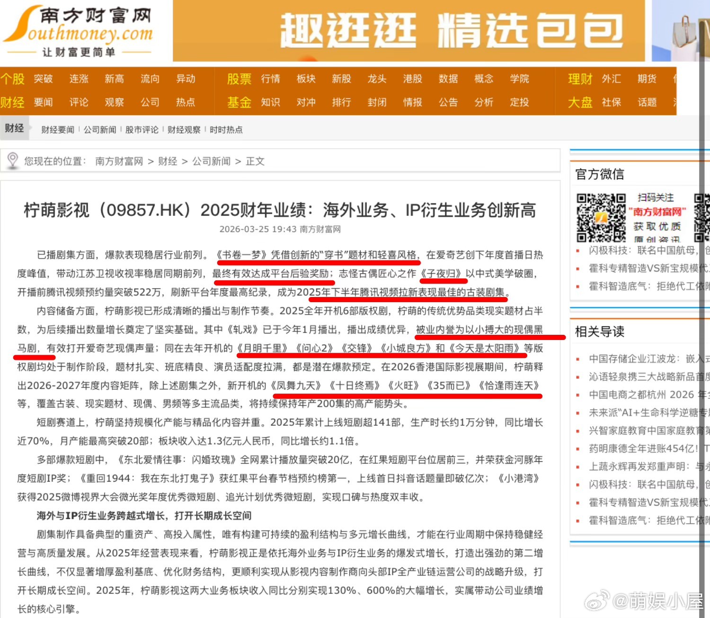Open 未来派"AI+生命科学逆糖 related article
The width and height of the screenshot is (710, 618).
click(x=649, y=412)
